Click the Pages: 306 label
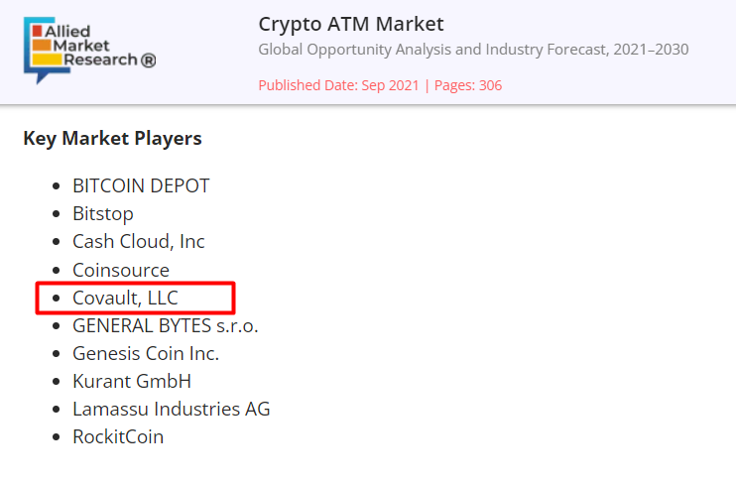 468,85
